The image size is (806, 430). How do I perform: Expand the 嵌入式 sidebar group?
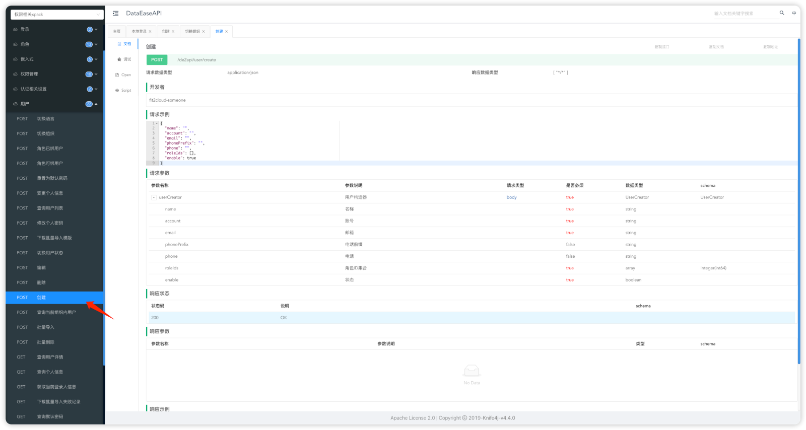54,59
